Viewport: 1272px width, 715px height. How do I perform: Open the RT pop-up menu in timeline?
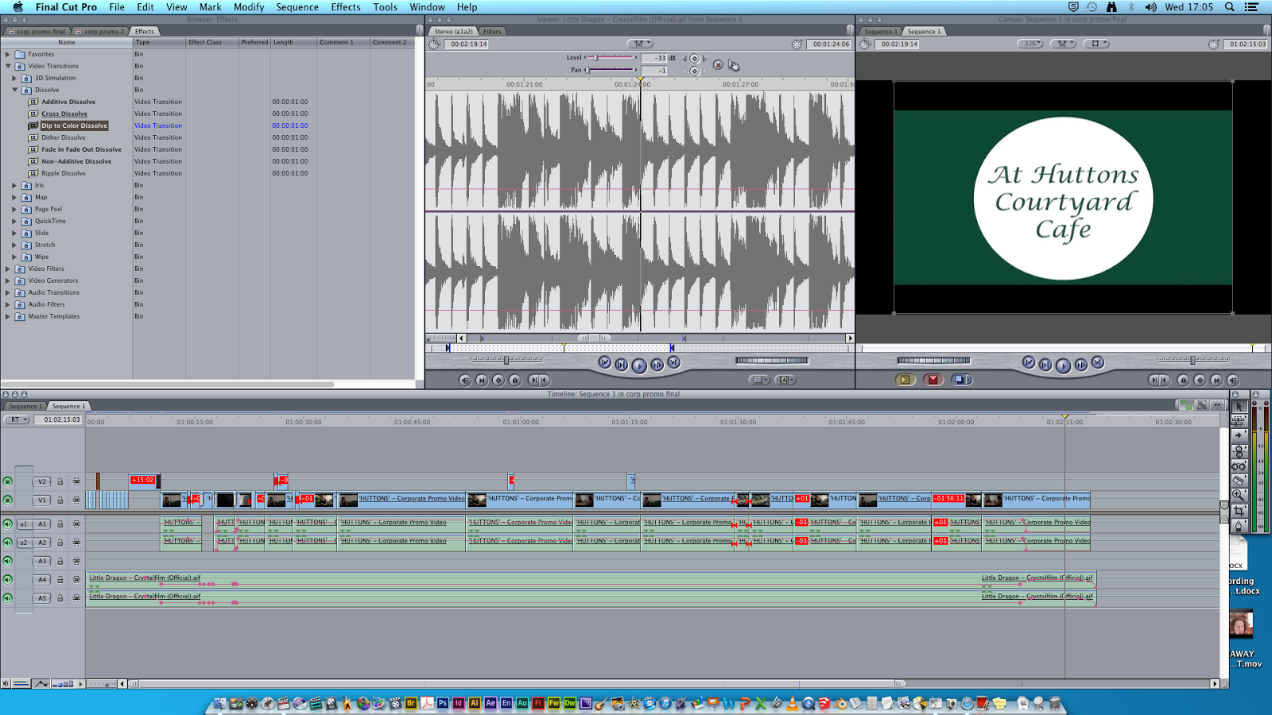tap(17, 419)
